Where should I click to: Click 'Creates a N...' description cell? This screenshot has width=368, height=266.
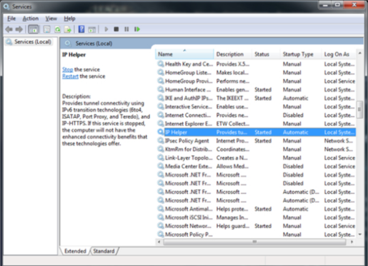pyautogui.click(x=232, y=158)
